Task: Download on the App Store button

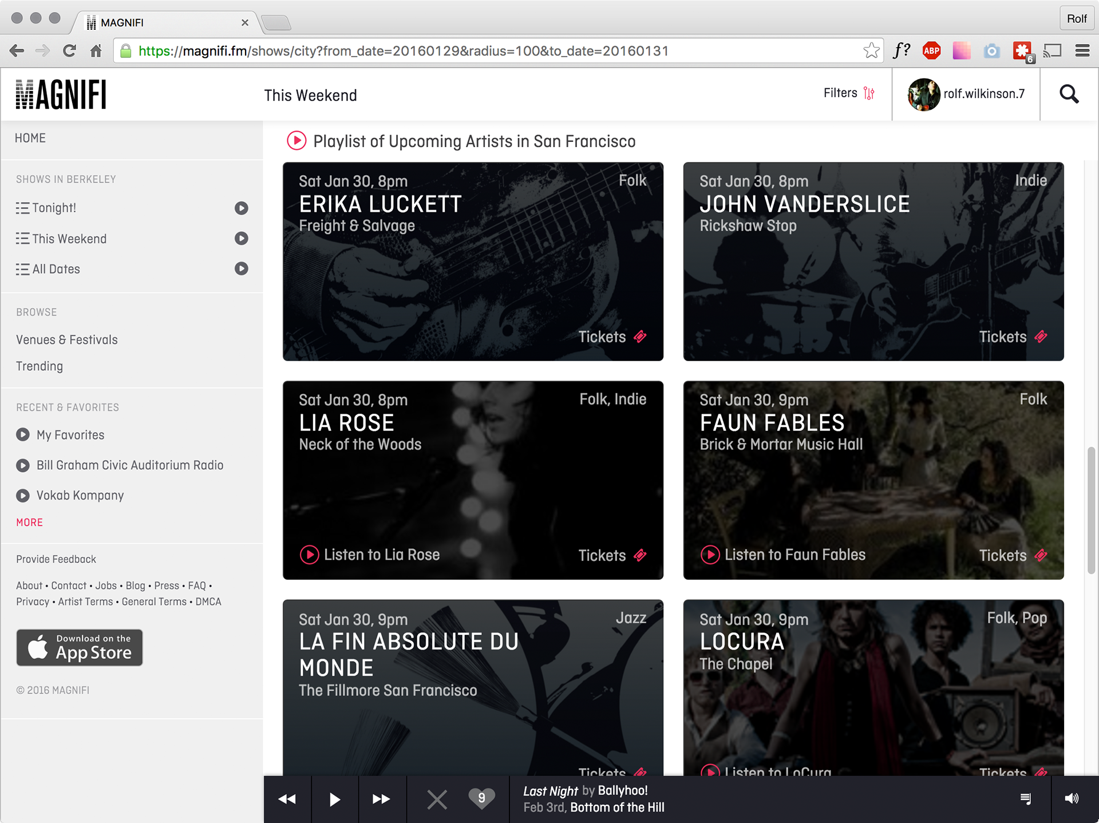Action: 80,648
